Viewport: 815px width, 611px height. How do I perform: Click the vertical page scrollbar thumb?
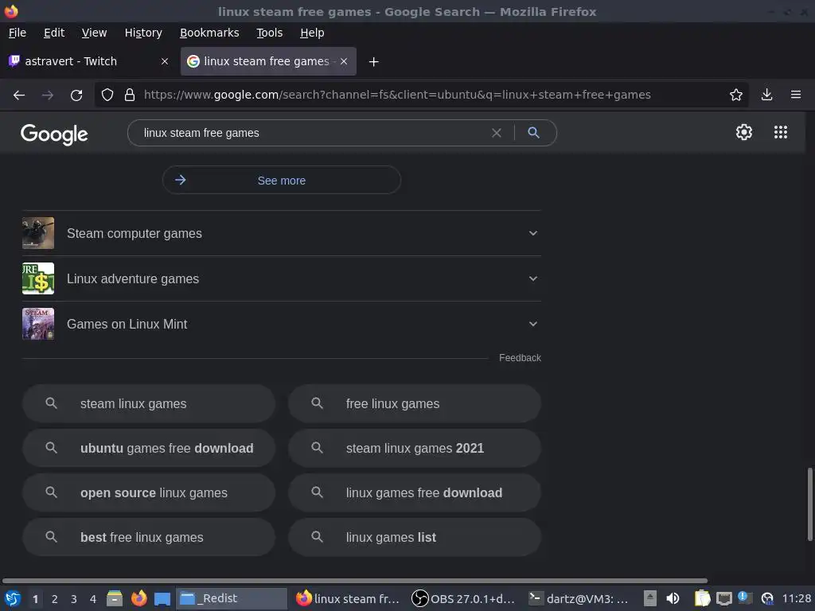pos(809,504)
